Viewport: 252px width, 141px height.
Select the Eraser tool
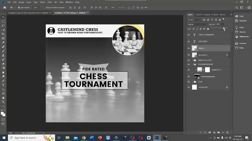[3, 64]
